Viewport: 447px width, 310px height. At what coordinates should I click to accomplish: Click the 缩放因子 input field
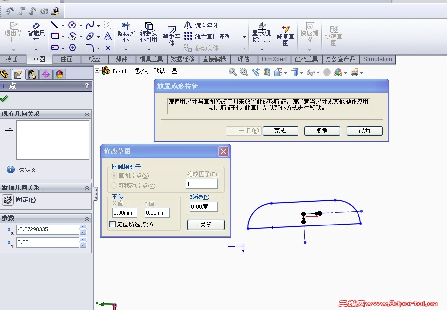point(202,184)
